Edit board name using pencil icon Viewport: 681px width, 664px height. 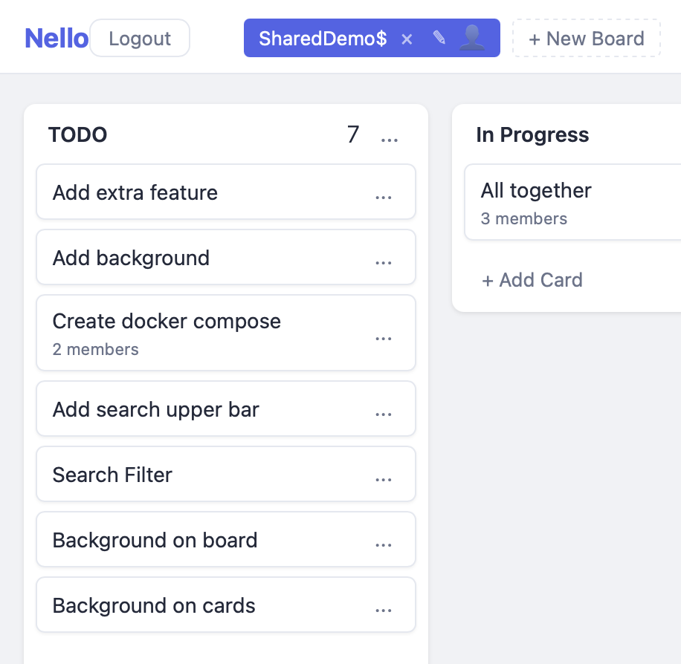click(x=439, y=38)
